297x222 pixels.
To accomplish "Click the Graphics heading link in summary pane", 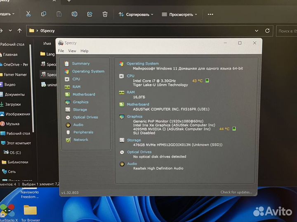I will pos(134,116).
